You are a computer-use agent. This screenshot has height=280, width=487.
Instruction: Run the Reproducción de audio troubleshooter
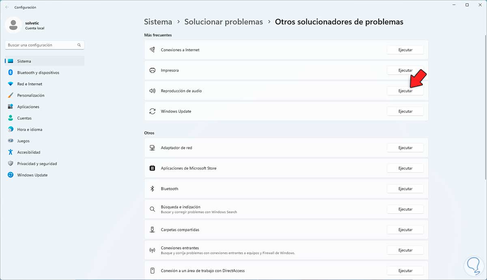pos(405,91)
